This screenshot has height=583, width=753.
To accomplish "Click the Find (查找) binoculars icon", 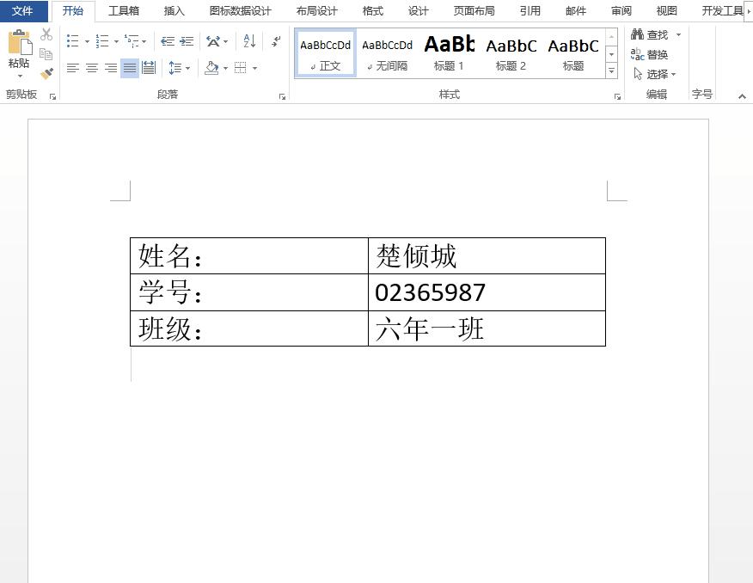I will tap(636, 34).
